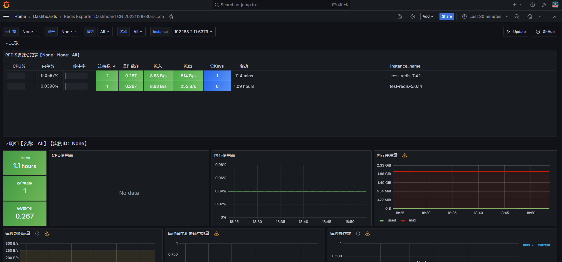Open the Add dropdown button
This screenshot has width=562, height=262.
coord(428,16)
